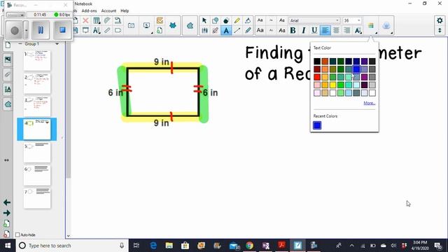This screenshot has height=252, width=448.
Task: Open the font size dropdown
Action: coord(351,20)
